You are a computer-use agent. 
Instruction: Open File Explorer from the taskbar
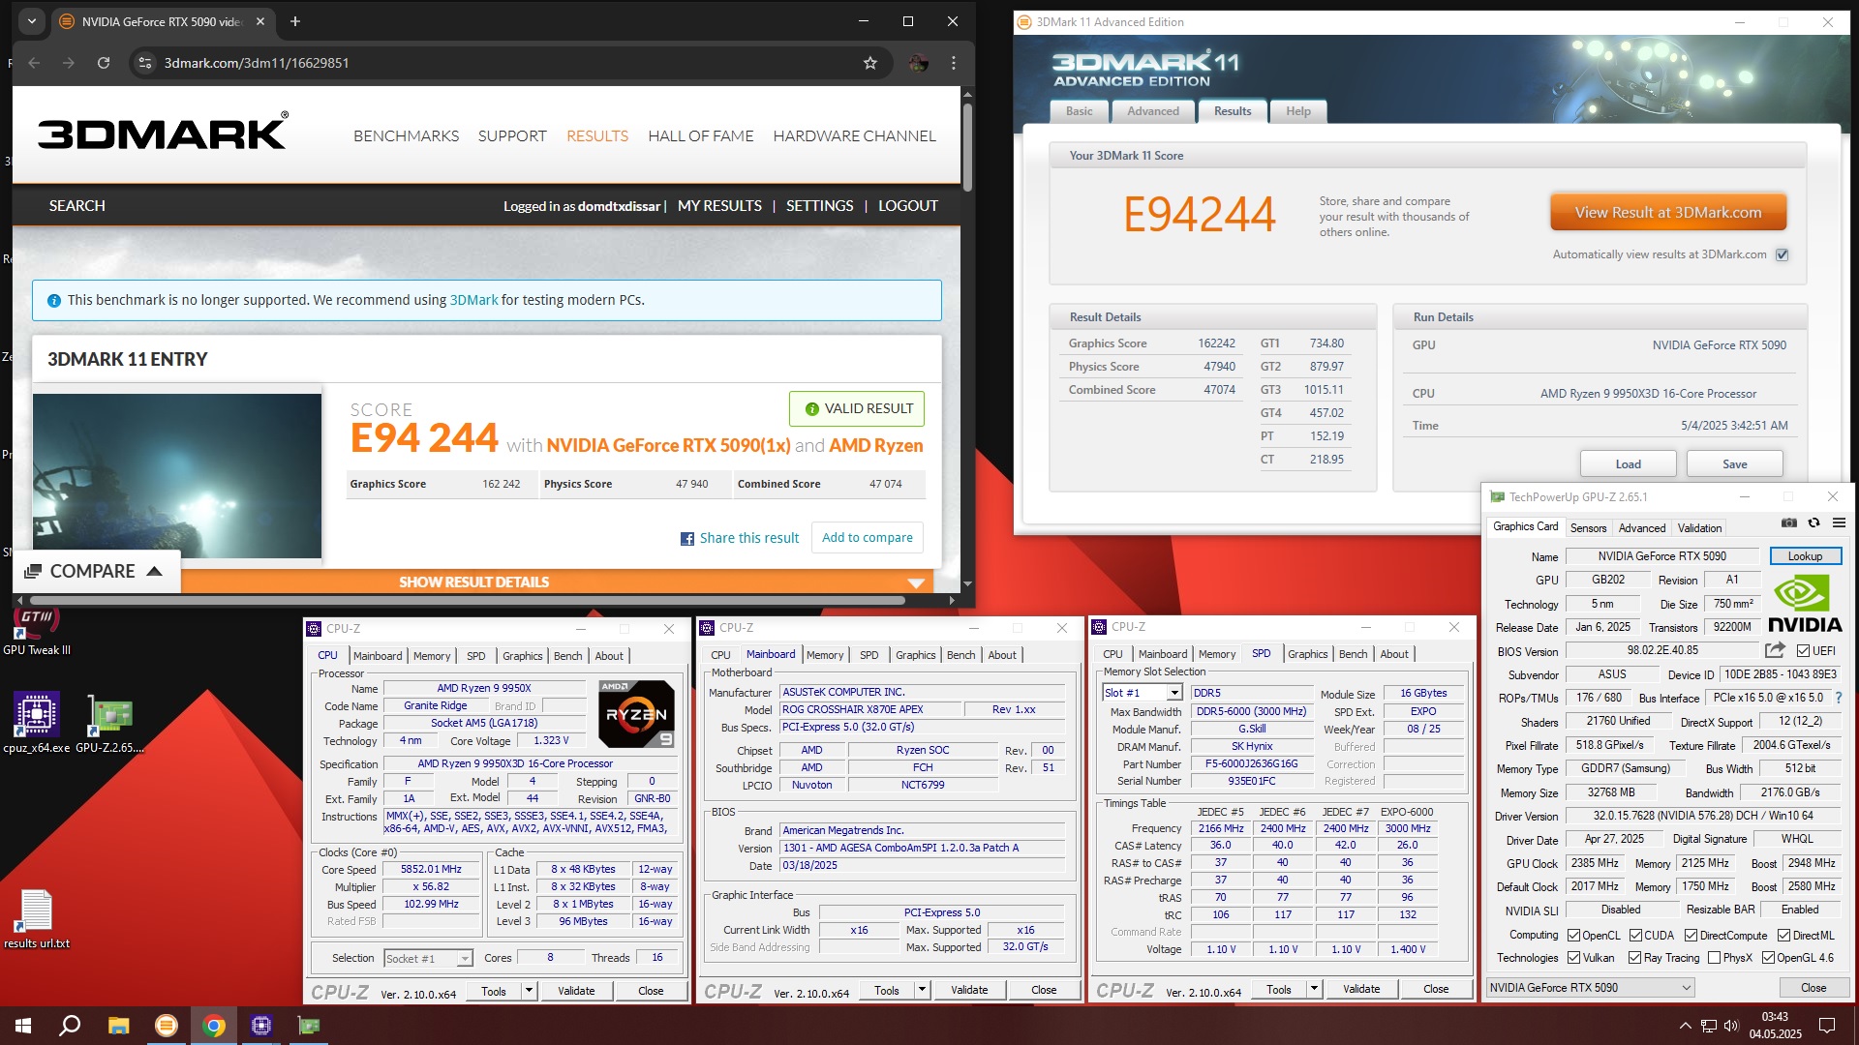click(118, 1026)
